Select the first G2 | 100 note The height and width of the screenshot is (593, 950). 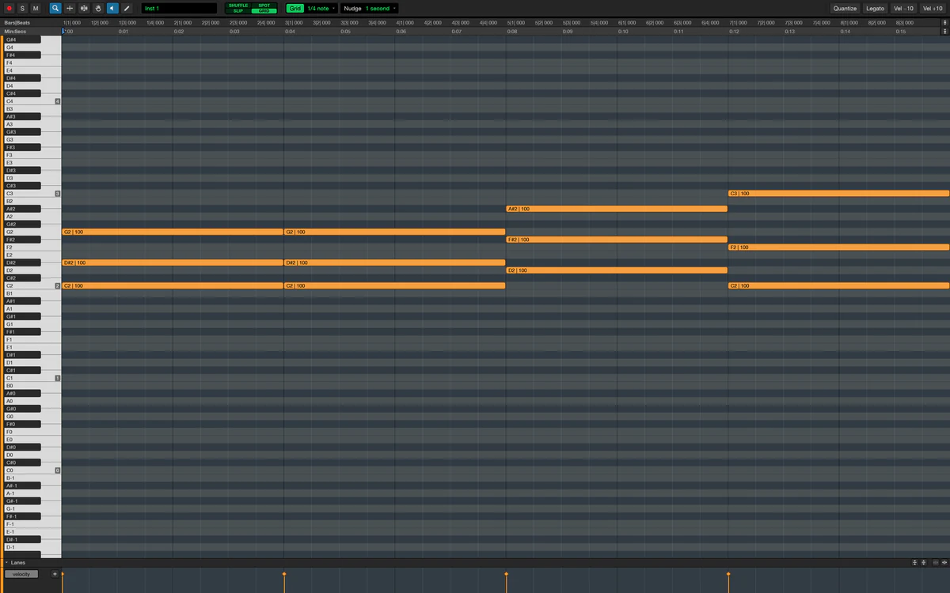173,232
